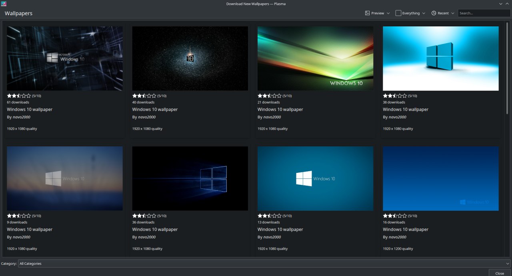This screenshot has width=512, height=276.
Task: Click the Plasma app icon in title bar
Action: point(4,4)
